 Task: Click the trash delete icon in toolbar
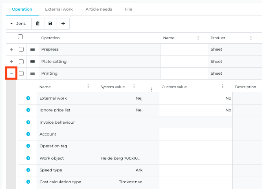click(38, 24)
